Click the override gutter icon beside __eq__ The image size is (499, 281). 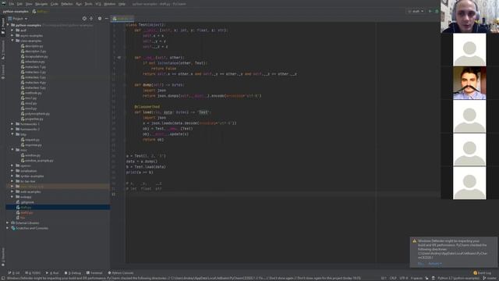click(119, 58)
